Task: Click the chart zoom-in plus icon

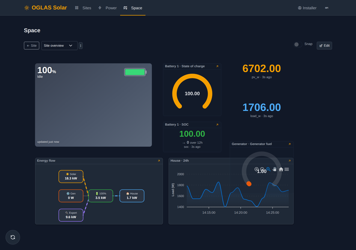Action: [x=256, y=169]
